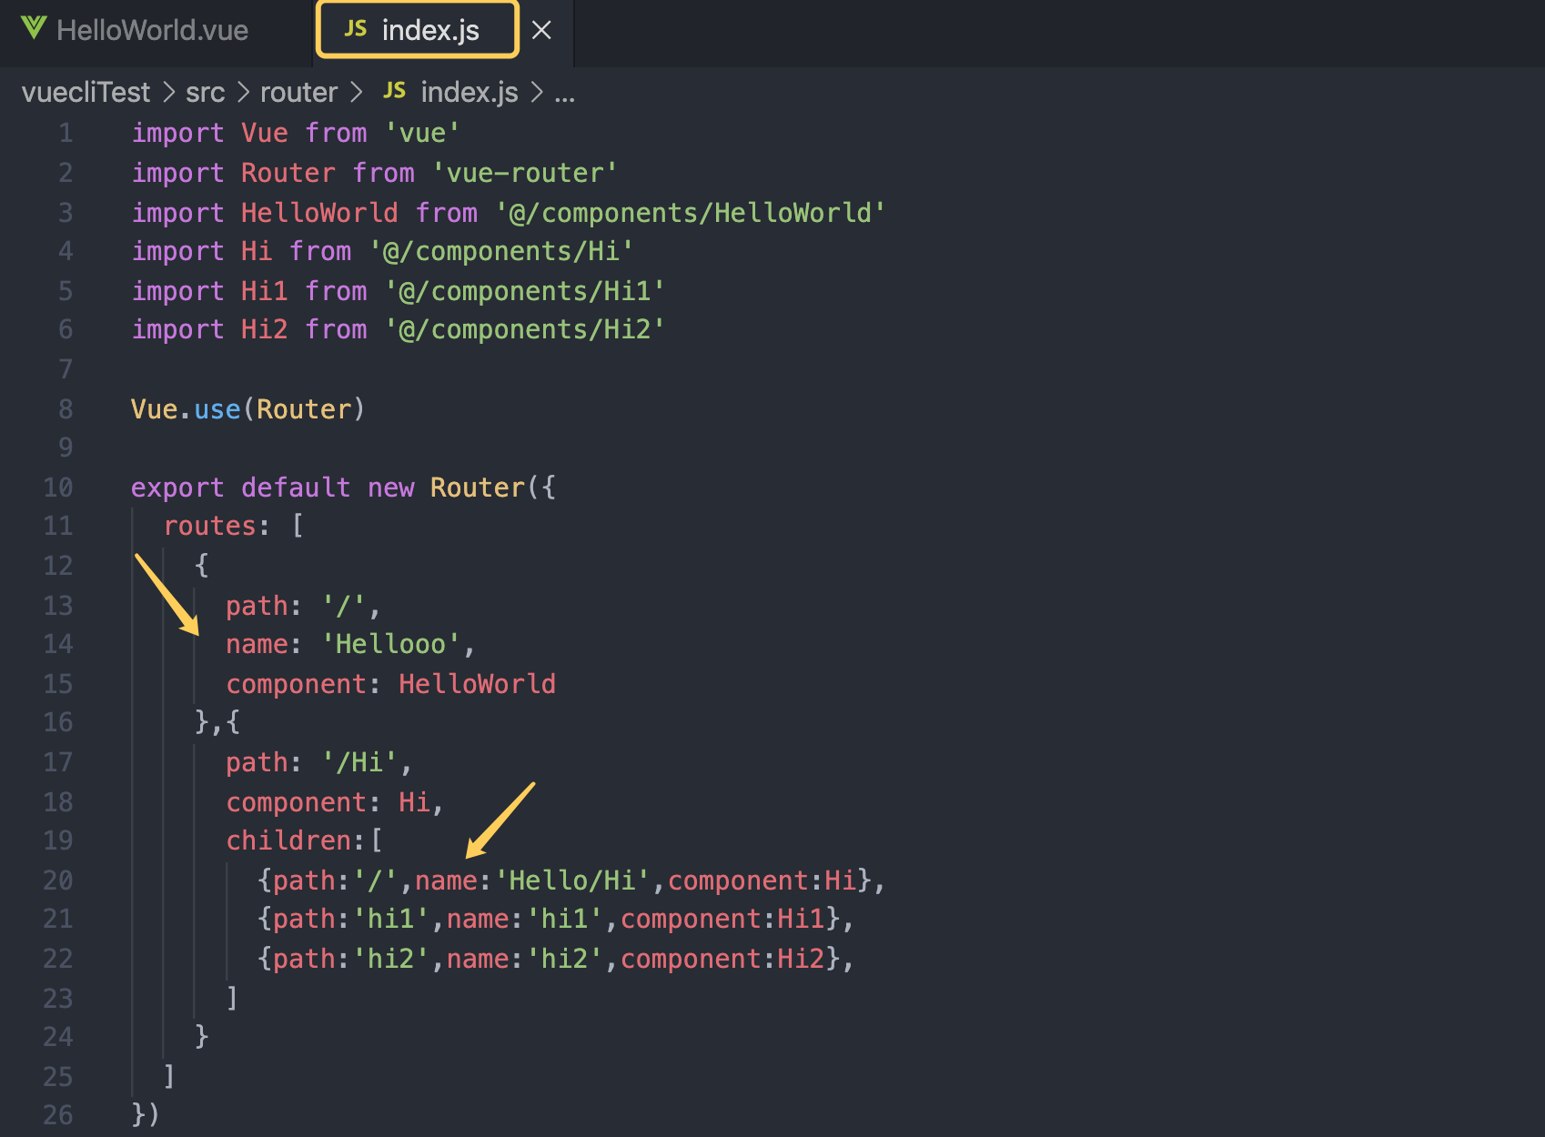
Task: Click 'component: HelloWorld' on line 15
Action: coord(390,684)
